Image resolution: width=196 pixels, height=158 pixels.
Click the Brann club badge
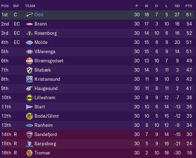coord(29,24)
